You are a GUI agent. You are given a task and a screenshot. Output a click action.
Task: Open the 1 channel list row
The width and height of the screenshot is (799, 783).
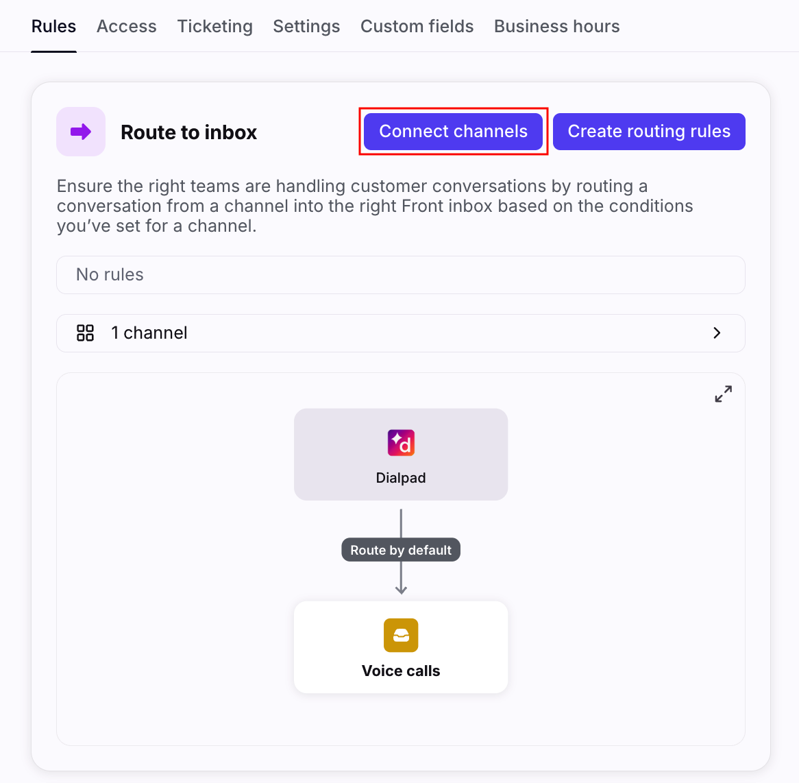click(x=400, y=333)
